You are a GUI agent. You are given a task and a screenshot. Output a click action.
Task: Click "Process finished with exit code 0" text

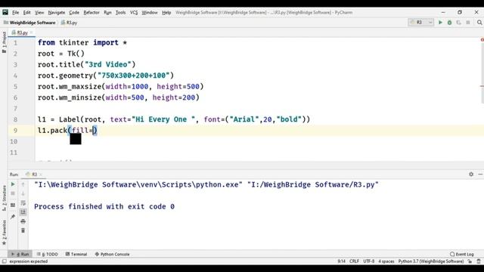104,206
